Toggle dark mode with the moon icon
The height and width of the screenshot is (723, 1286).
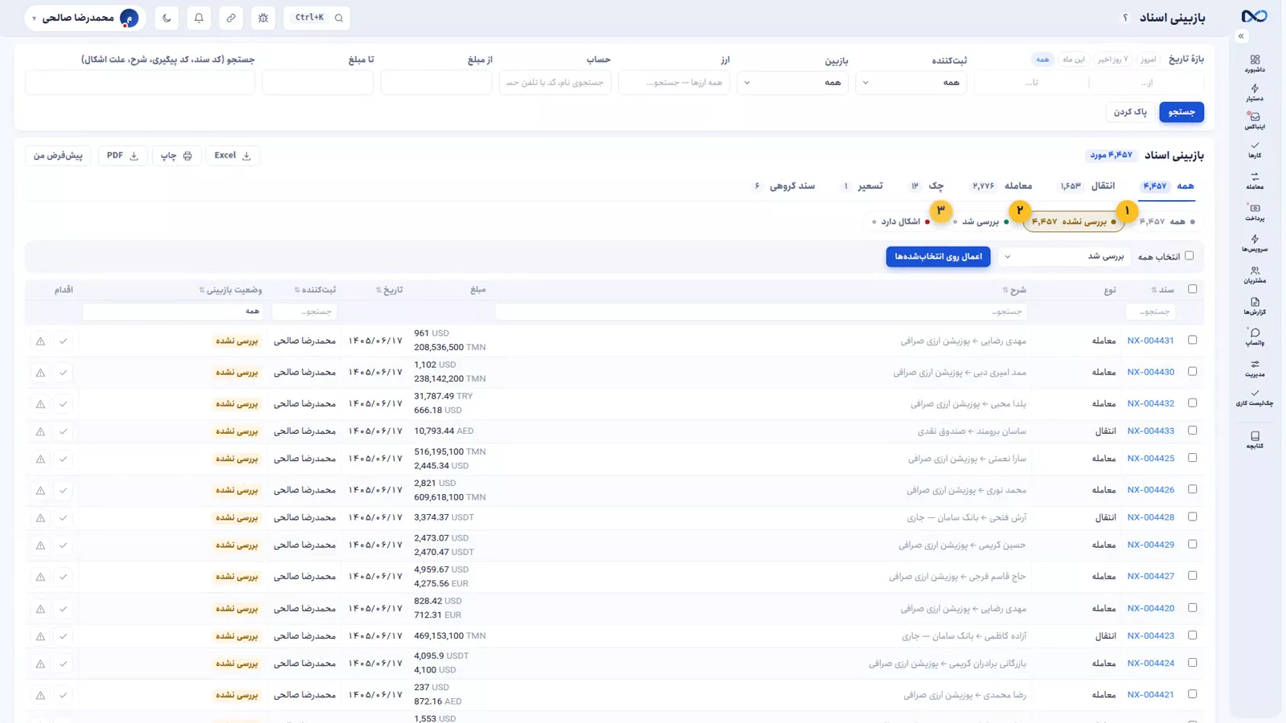point(166,18)
